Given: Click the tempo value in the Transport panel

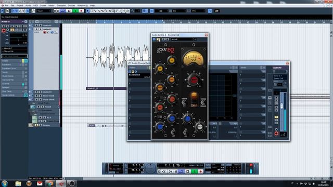Looking at the screenshot, I should click(221, 170).
